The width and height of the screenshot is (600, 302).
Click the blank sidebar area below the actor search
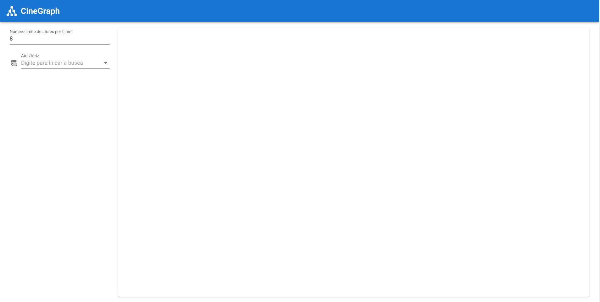click(59, 182)
